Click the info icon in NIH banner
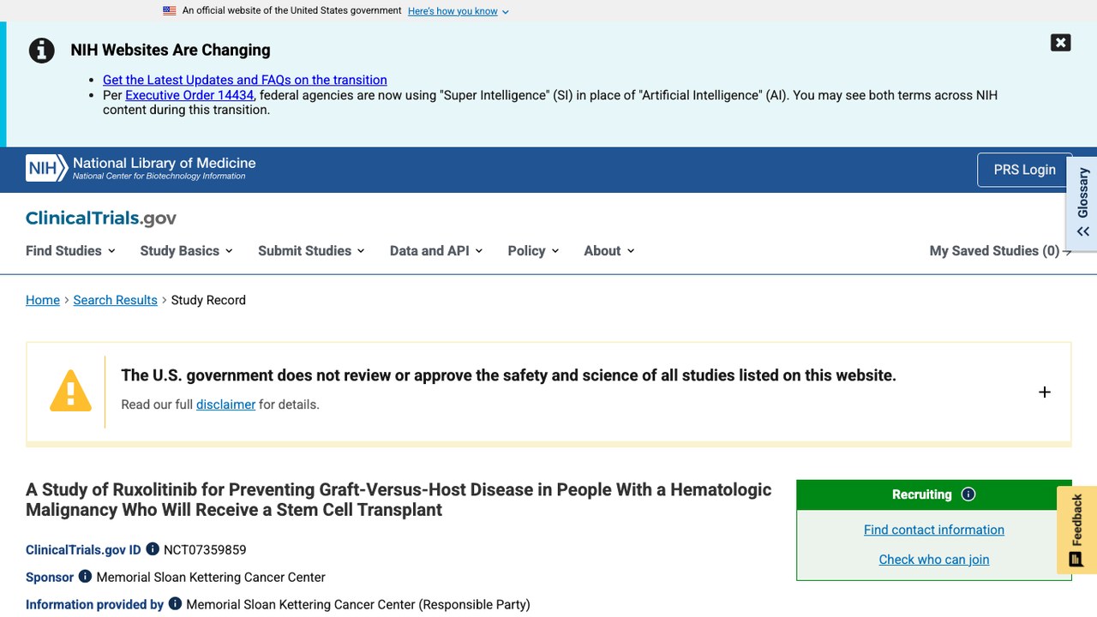Viewport: 1097px width, 617px height. pyautogui.click(x=42, y=51)
